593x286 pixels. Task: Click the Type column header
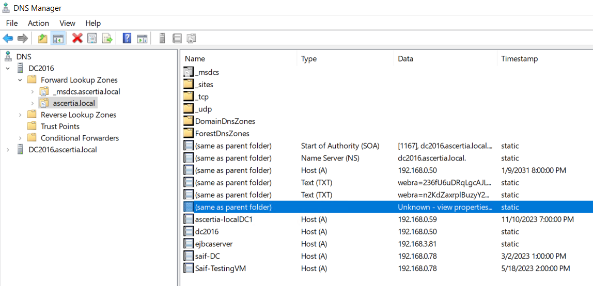[309, 59]
